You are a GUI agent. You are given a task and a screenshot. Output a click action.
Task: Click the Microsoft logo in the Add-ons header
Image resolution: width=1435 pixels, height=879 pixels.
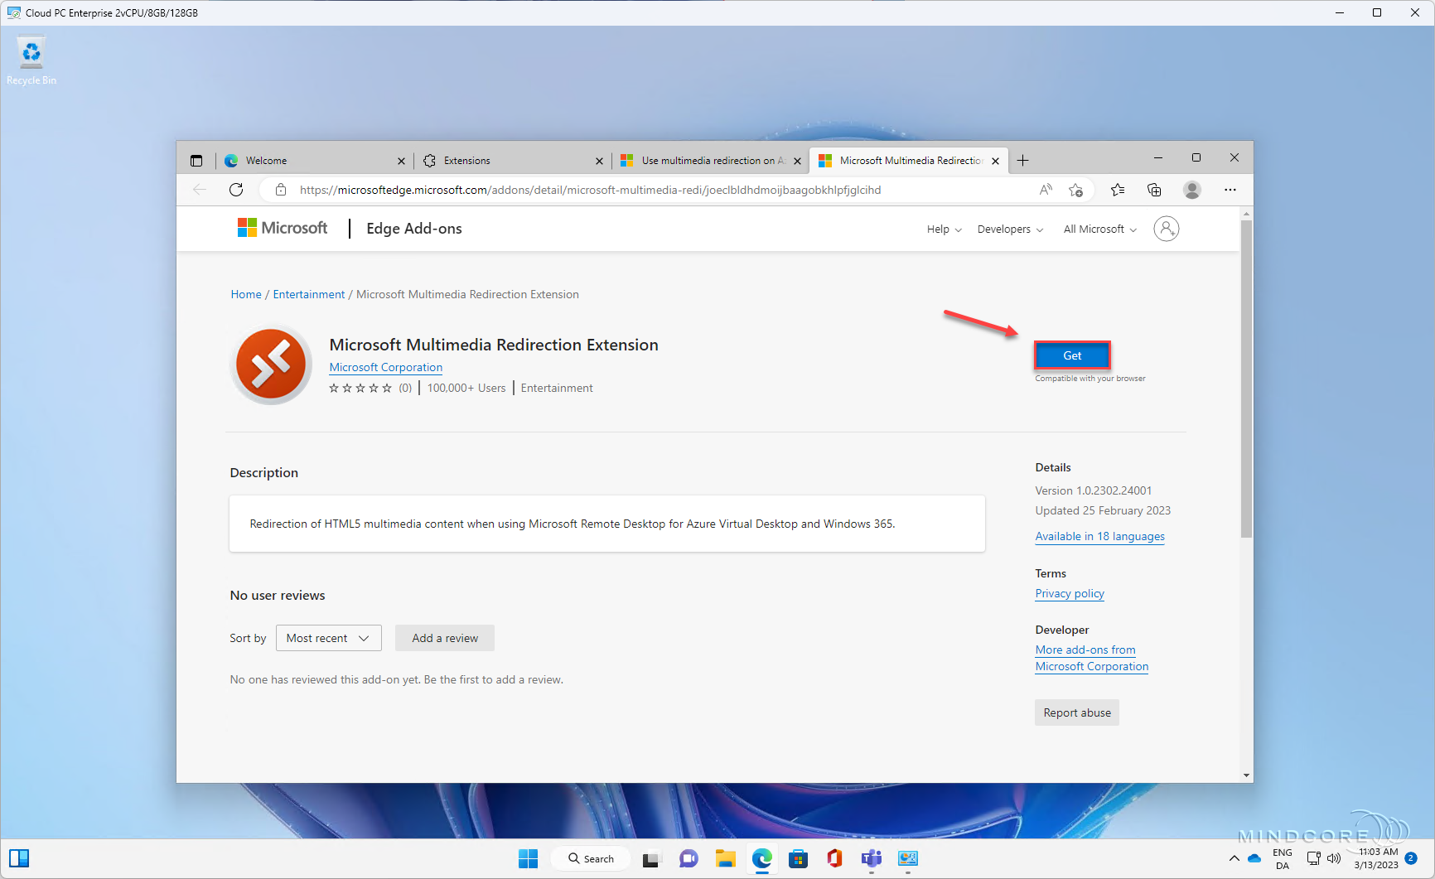tap(282, 228)
